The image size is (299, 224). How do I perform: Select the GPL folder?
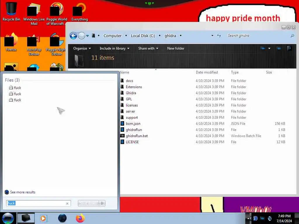point(203,99)
